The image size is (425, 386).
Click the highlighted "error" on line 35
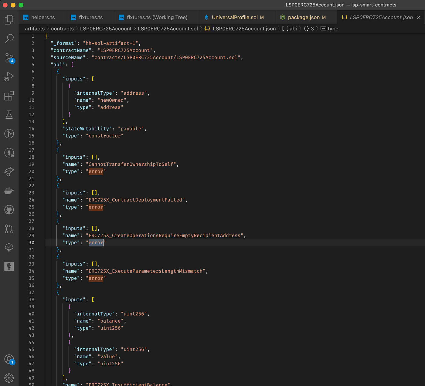[96, 278]
